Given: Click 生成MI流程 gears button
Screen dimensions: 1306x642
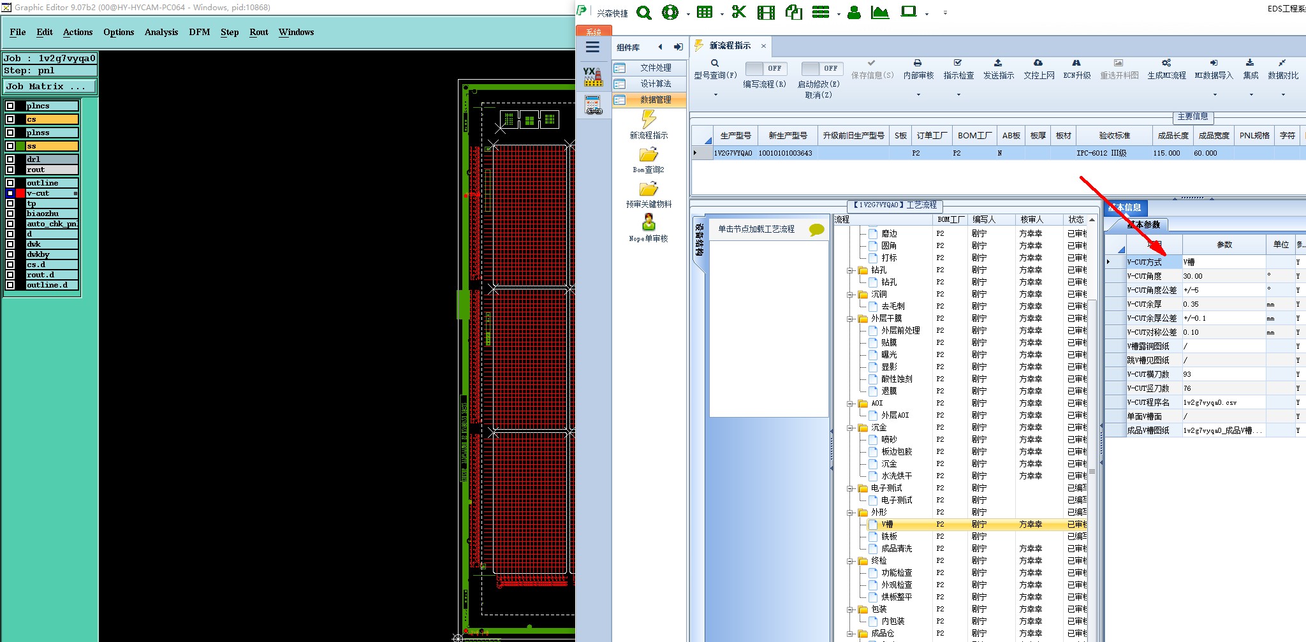Looking at the screenshot, I should click(x=1166, y=69).
